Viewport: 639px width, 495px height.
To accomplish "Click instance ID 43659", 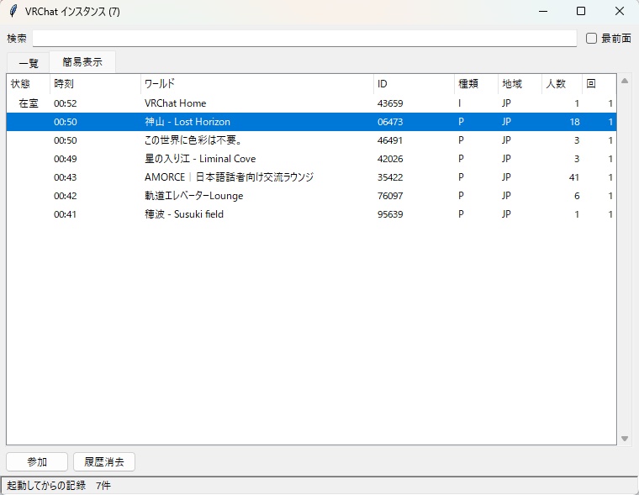I will 390,103.
